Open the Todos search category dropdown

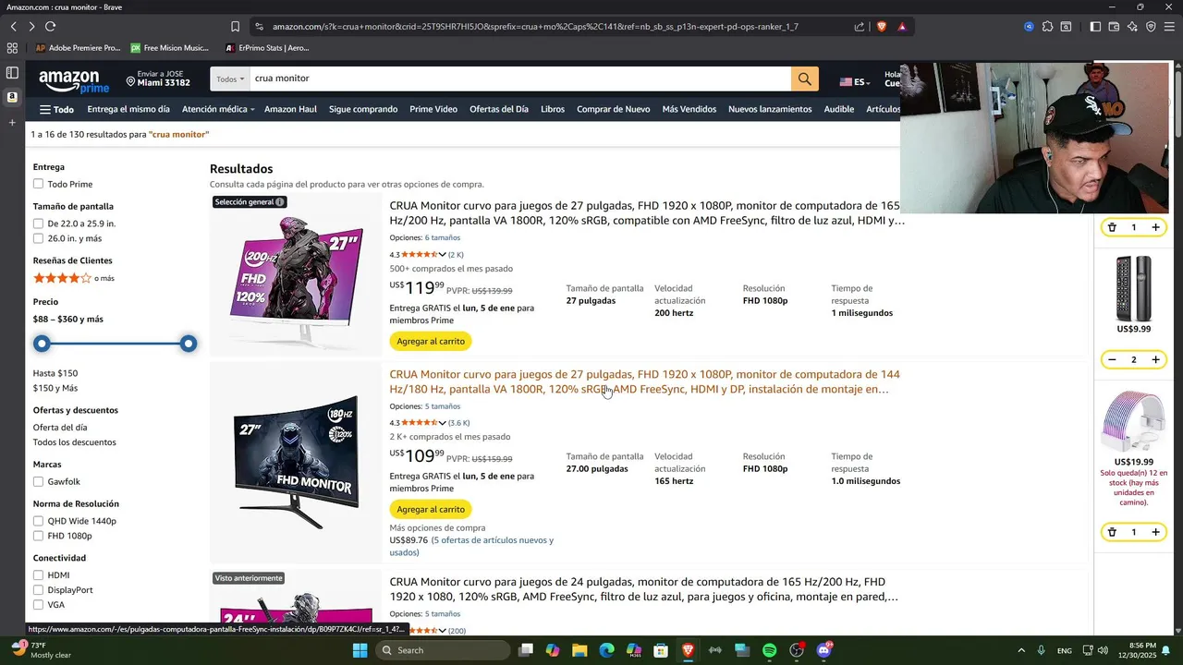230,79
